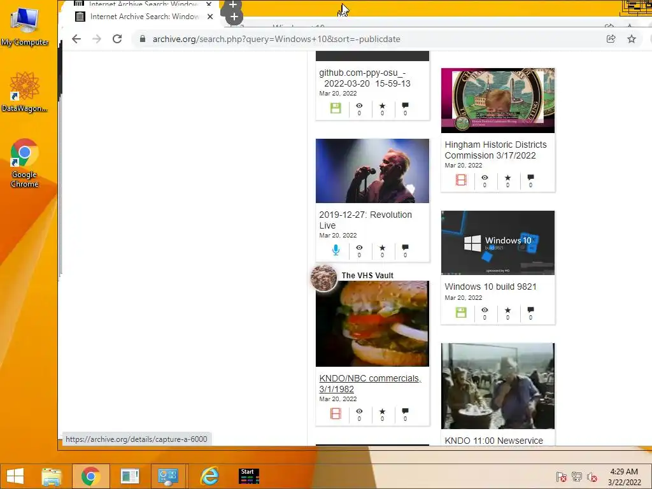Click the browser forward arrow
The image size is (652, 489).
(97, 39)
